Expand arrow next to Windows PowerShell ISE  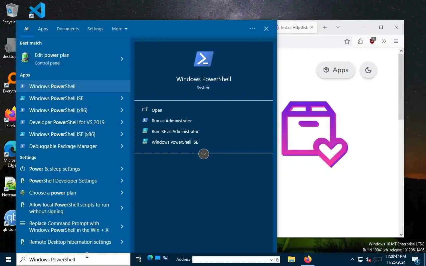(122, 98)
